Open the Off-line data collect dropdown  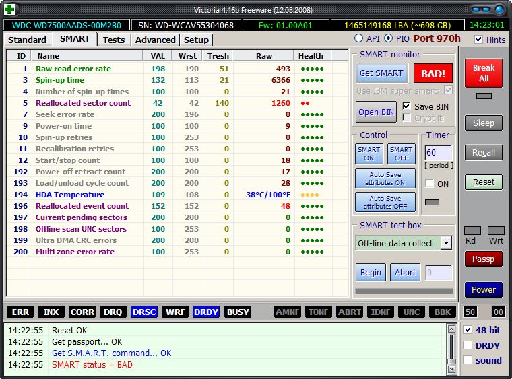tap(446, 243)
